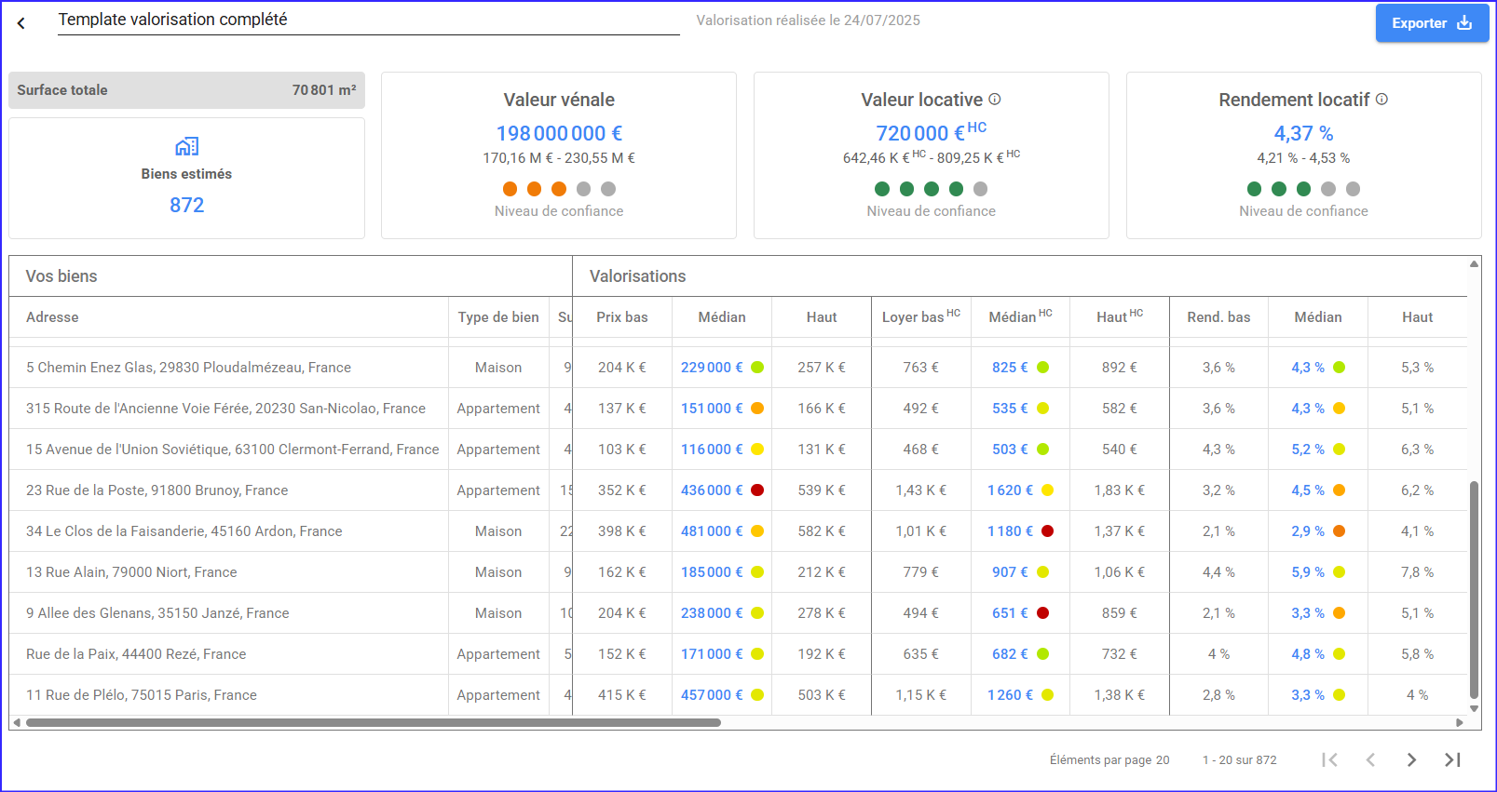Screen dimensions: 1497x792
Task: Open median yield 2,9 % link
Action: tap(1308, 531)
